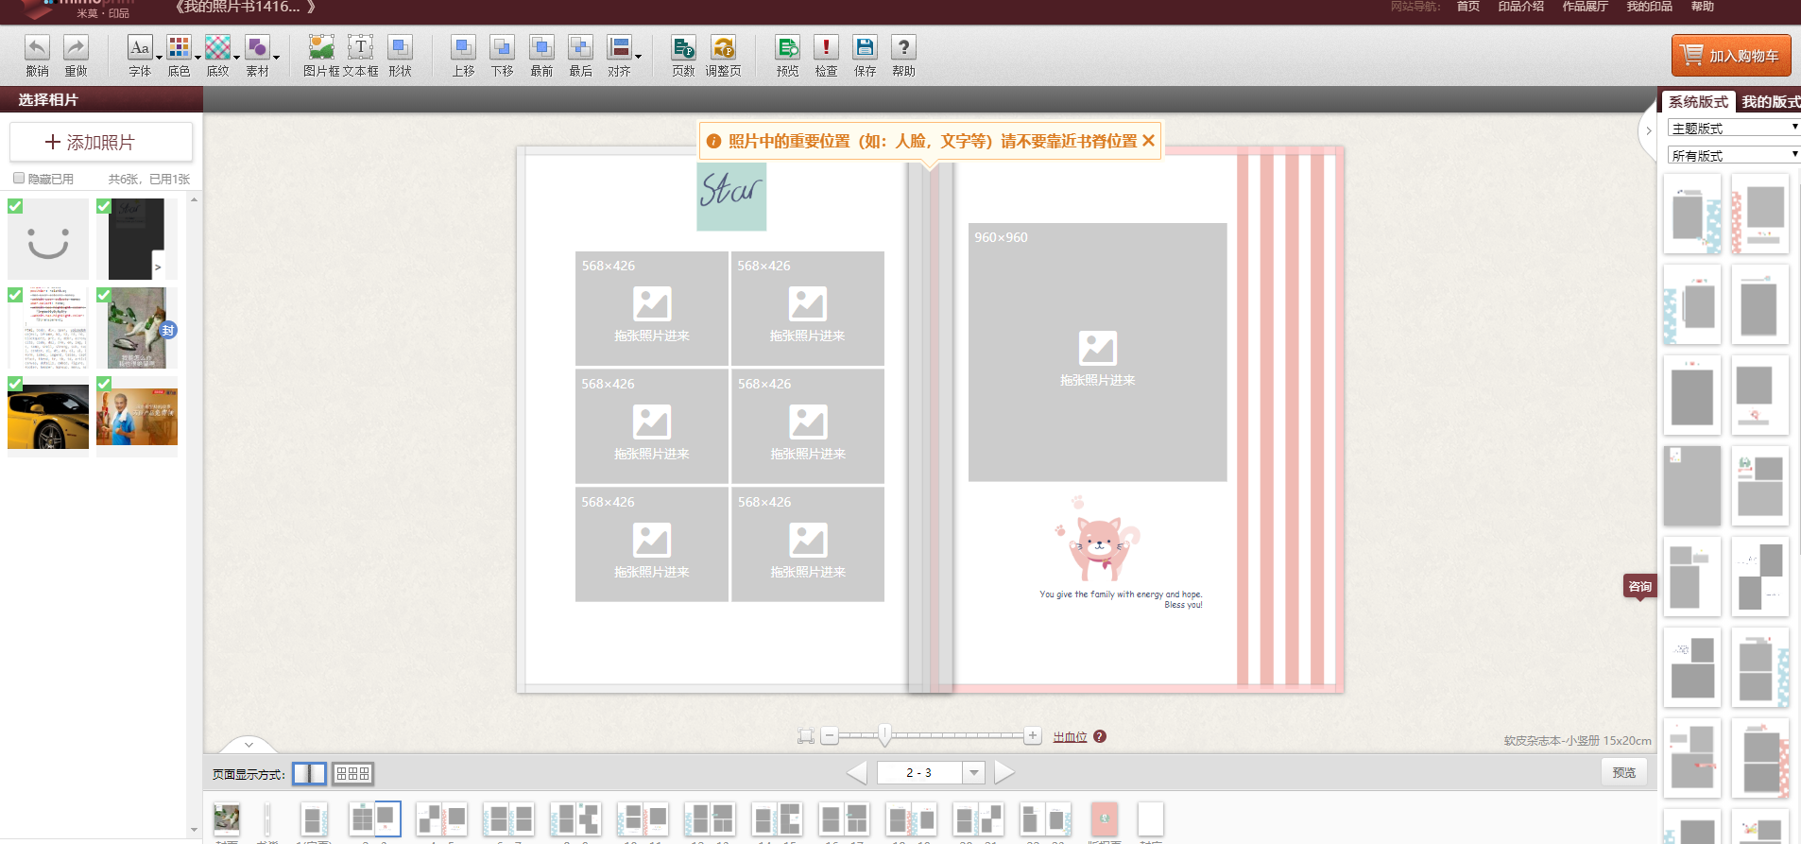
Task: Insert a 形状 shape
Action: pyautogui.click(x=401, y=56)
